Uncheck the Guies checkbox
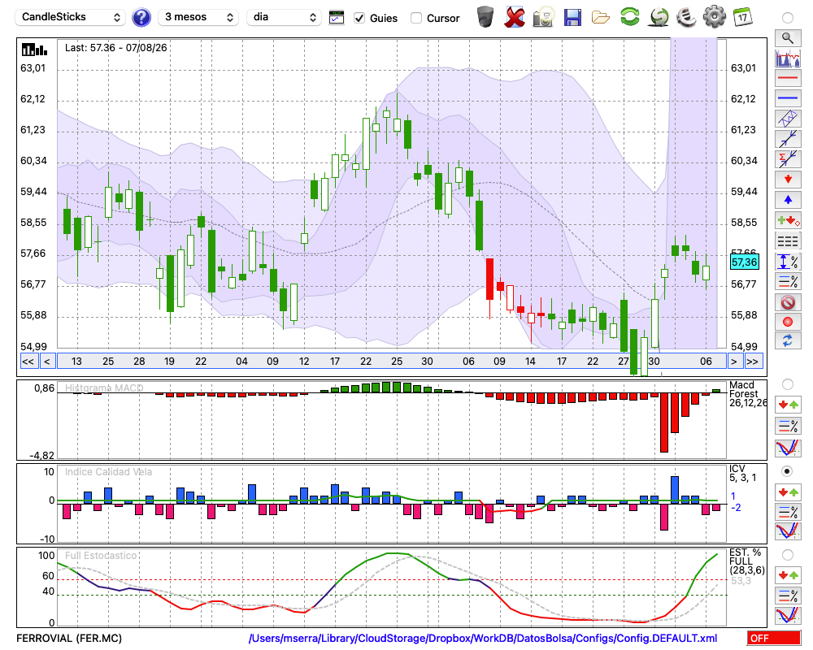The width and height of the screenshot is (813, 650). point(359,18)
